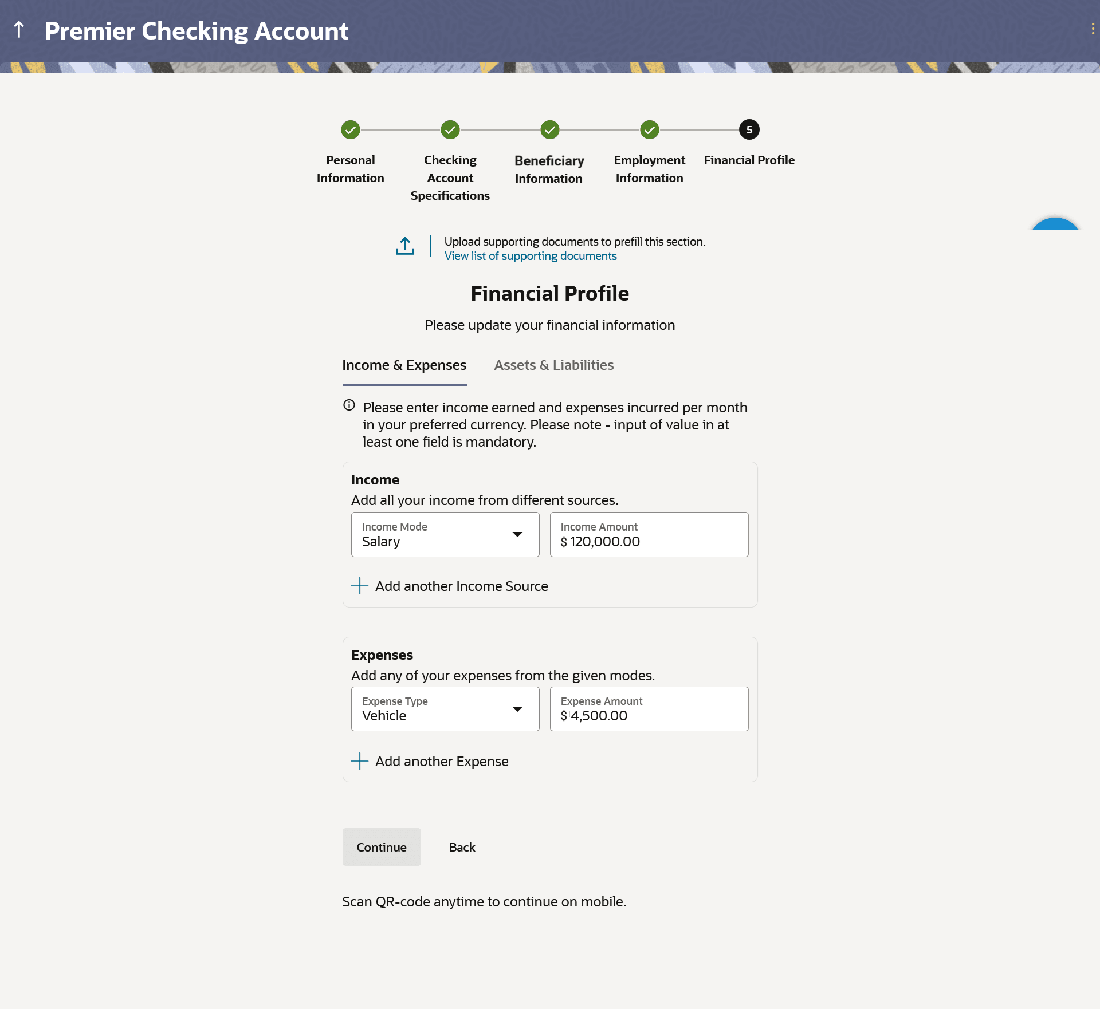Viewport: 1100px width, 1009px height.
Task: Open View list of supporting documents link
Action: (x=531, y=256)
